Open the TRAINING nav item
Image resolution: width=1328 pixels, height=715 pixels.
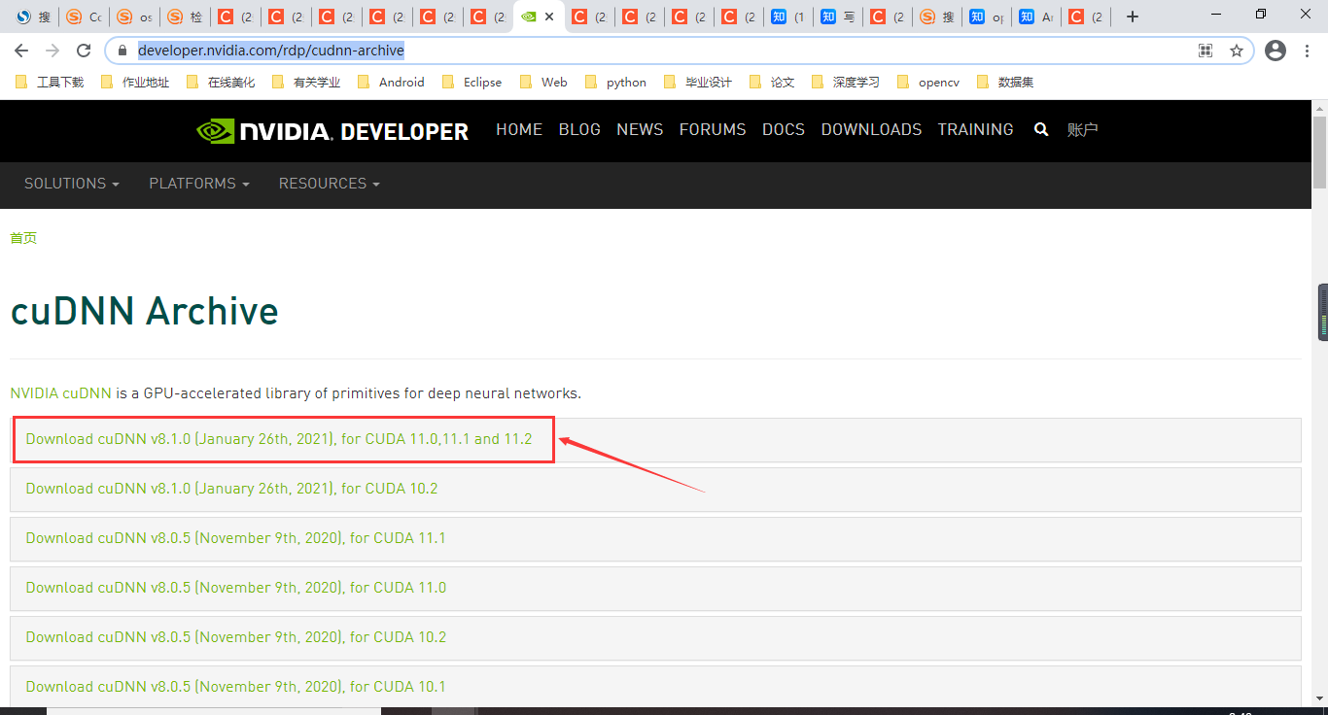975,130
